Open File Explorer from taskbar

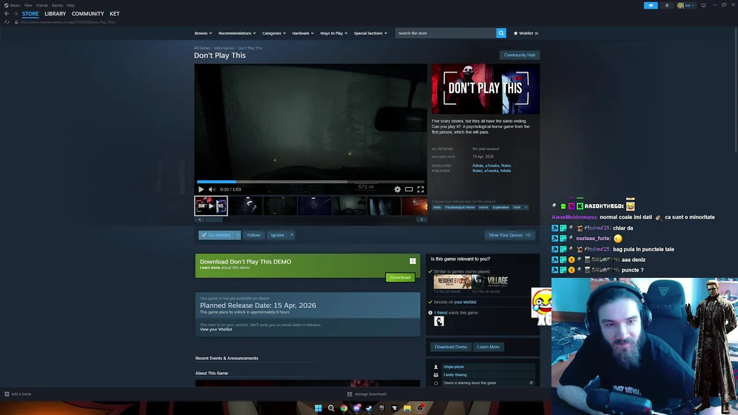click(x=407, y=408)
